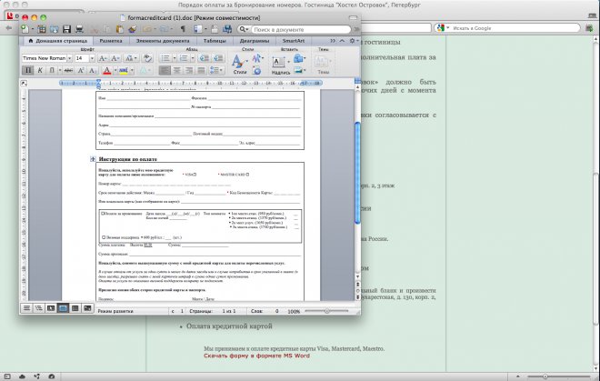Open the font name dropdown arrow

point(70,58)
